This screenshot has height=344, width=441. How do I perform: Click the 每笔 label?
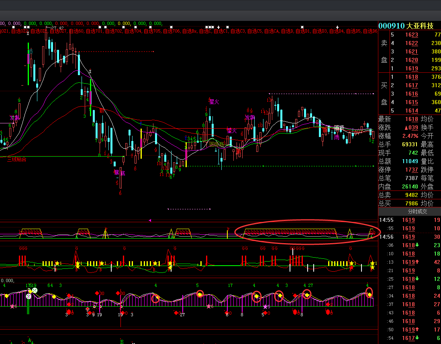(427, 178)
